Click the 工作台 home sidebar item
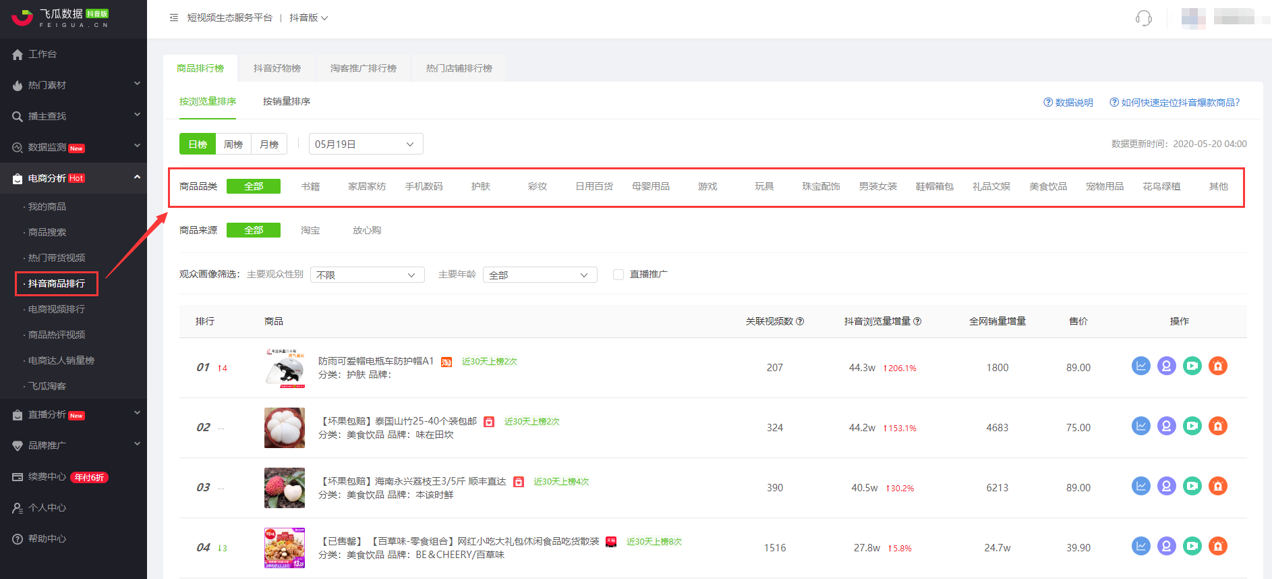Screen dimensions: 1272x579 tap(73, 54)
